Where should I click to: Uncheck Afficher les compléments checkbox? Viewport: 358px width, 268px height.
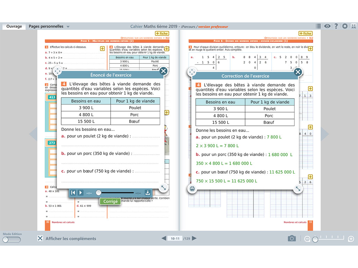coord(41,238)
